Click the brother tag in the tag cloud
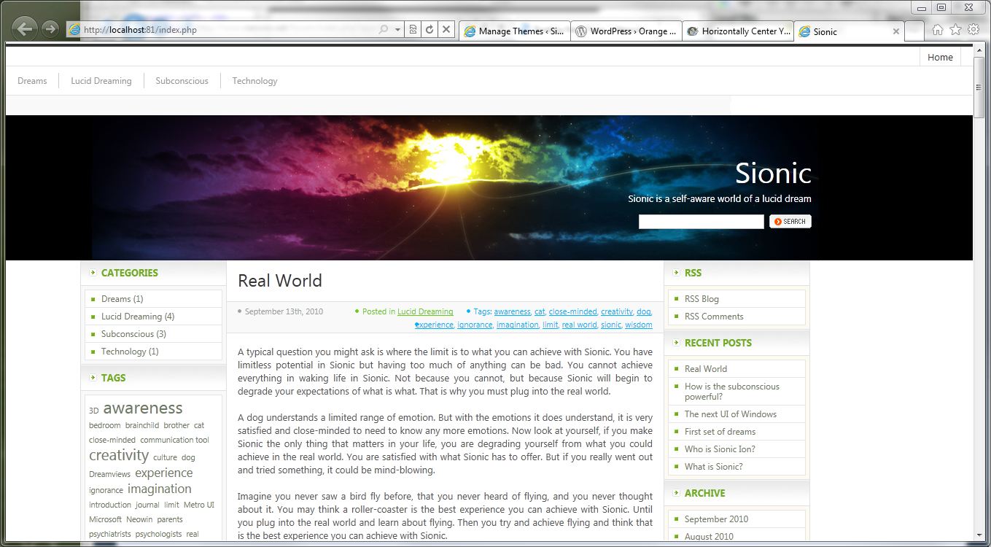 pos(176,425)
